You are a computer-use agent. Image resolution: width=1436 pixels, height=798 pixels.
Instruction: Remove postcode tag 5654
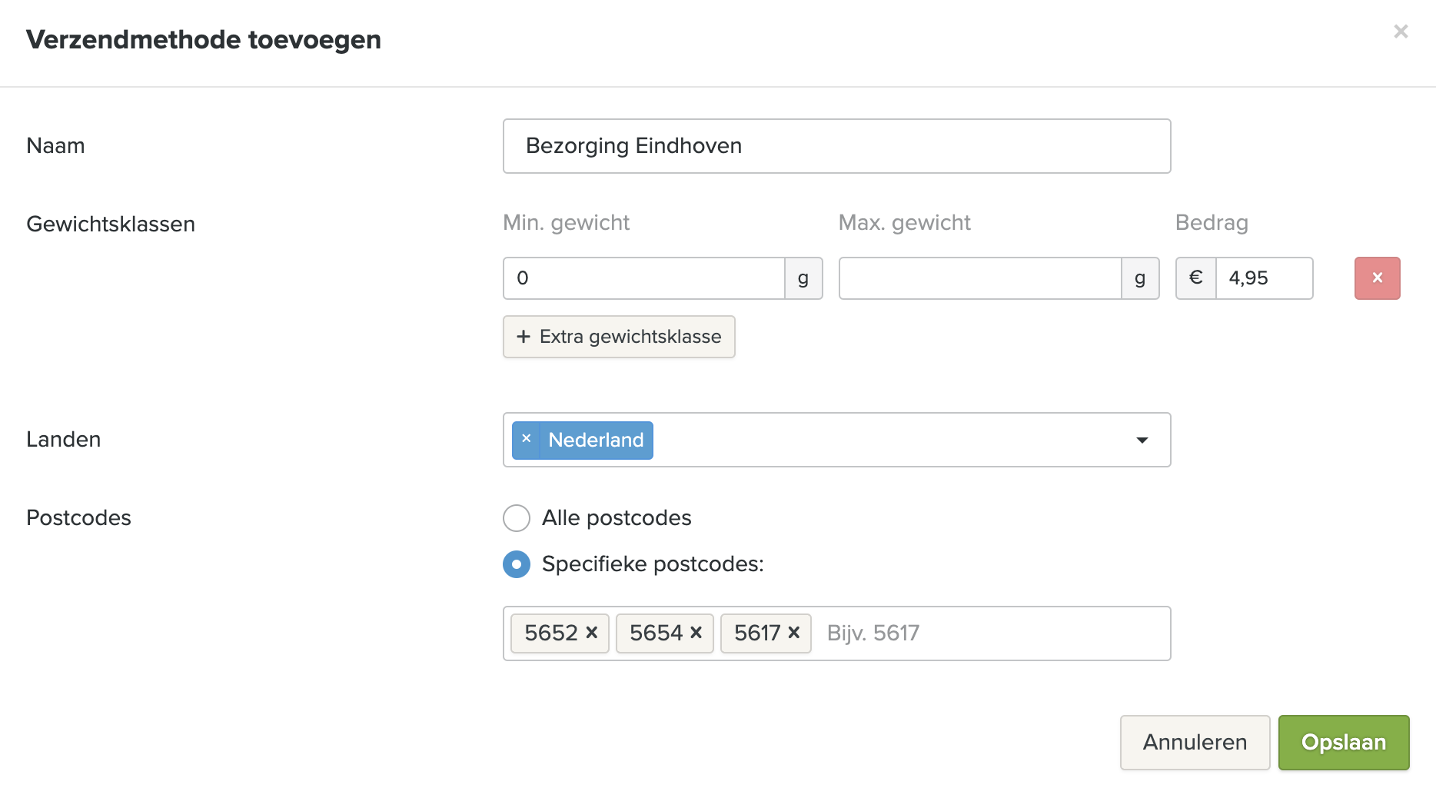696,633
